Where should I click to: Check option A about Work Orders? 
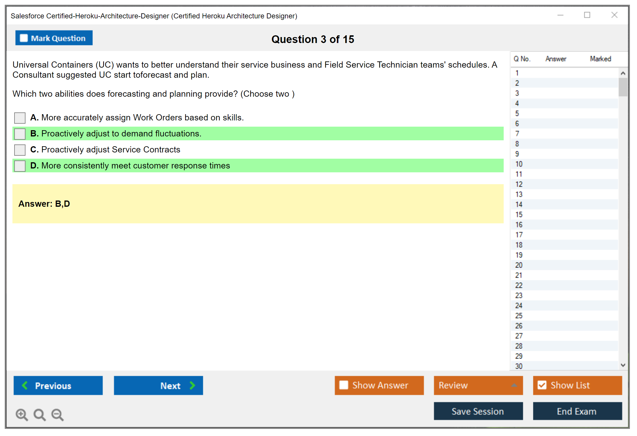coord(20,118)
